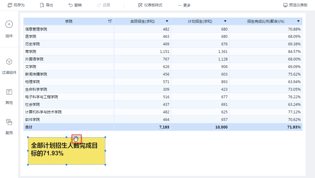Image resolution: width=315 pixels, height=178 pixels.
Task: Select the 外国语学院 cell
Action: (x=69, y=59)
